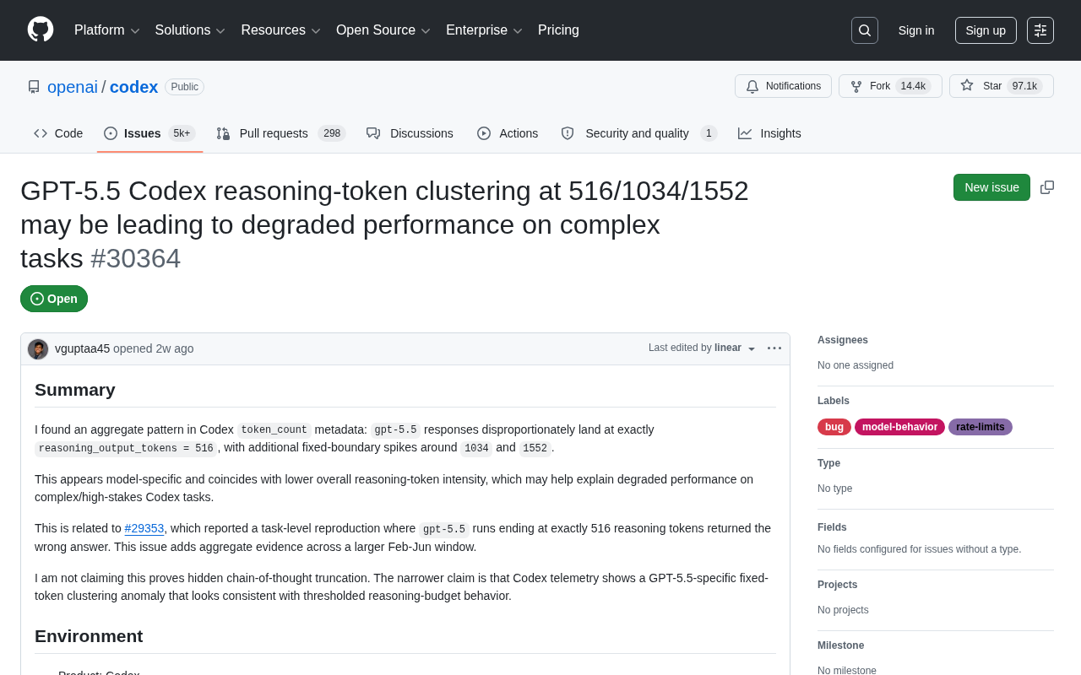Switch to the Code tab
The height and width of the screenshot is (675, 1081).
(x=58, y=133)
